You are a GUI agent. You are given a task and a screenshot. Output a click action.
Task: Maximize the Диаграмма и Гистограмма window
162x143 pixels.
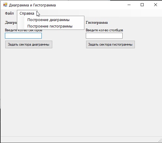(142, 5)
